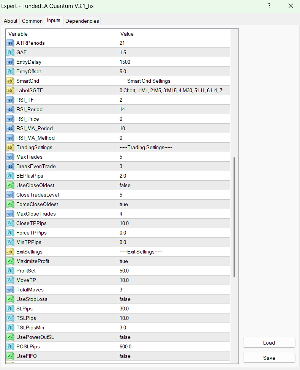This screenshot has width=300, height=370.
Task: Click the boolean icon beside UsePowerOutSL
Action: click(10, 337)
